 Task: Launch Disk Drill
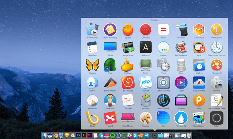[x=110, y=100]
